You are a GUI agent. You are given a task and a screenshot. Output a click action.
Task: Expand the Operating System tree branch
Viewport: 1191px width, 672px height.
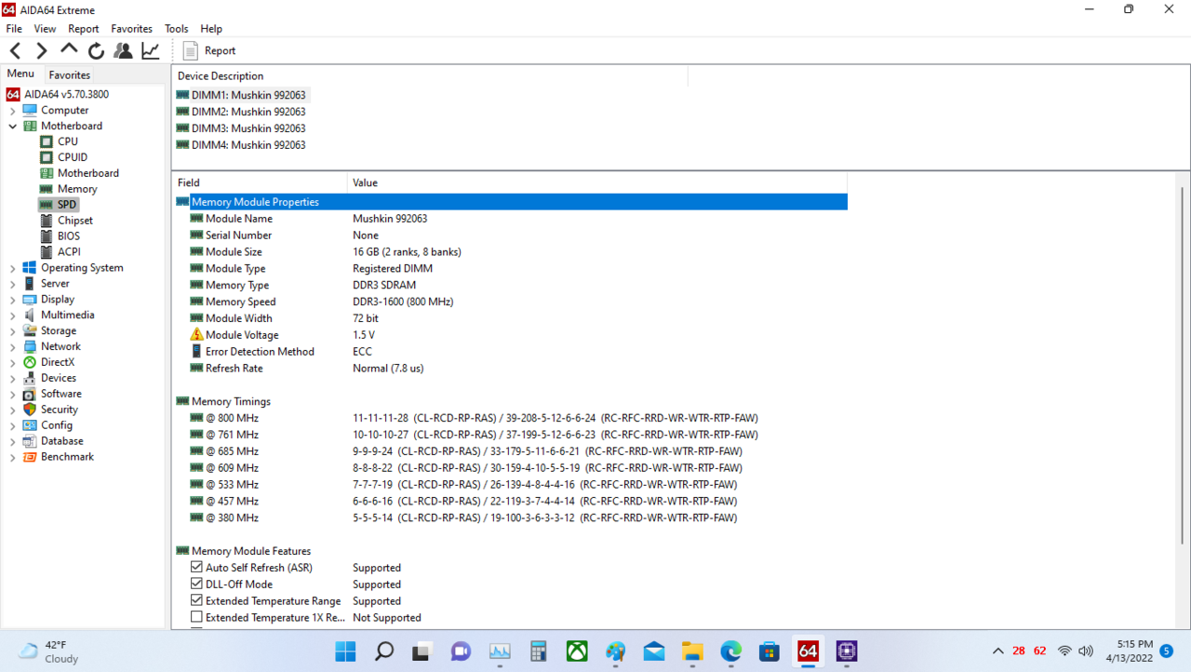tap(11, 267)
